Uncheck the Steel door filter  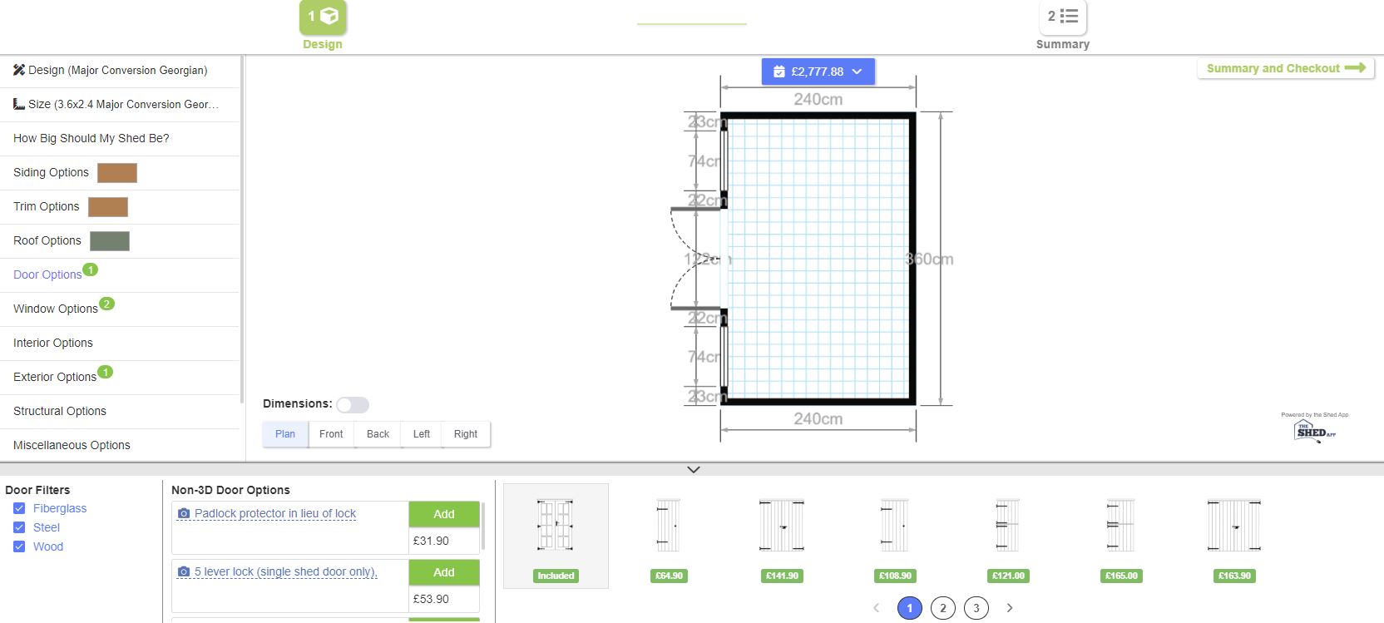(x=19, y=527)
